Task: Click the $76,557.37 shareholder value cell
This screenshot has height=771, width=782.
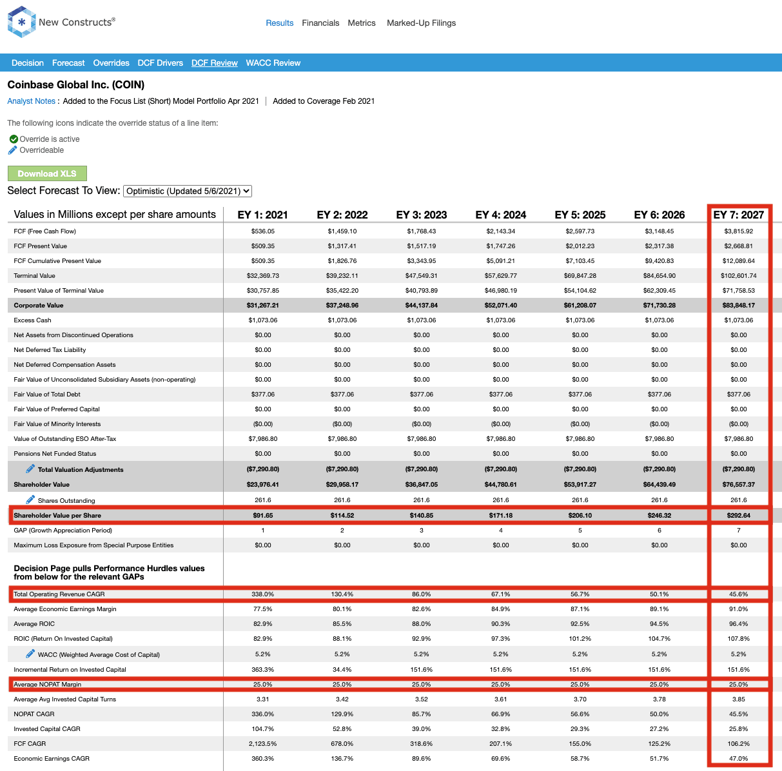Action: pos(739,485)
